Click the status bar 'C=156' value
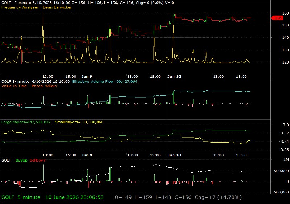 coord(183,197)
